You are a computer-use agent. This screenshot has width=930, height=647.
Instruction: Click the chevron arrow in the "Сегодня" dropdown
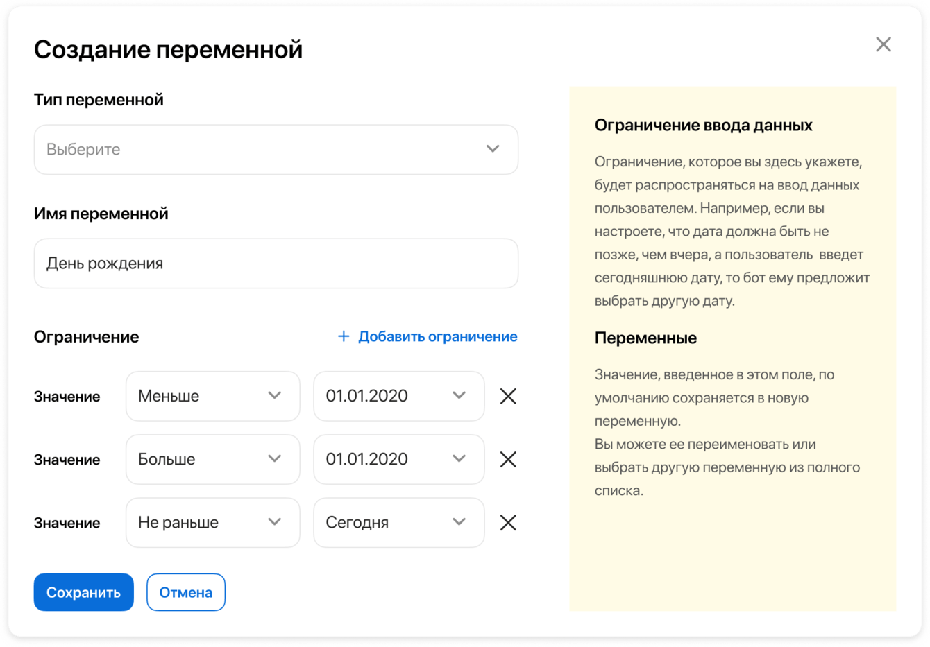(459, 522)
